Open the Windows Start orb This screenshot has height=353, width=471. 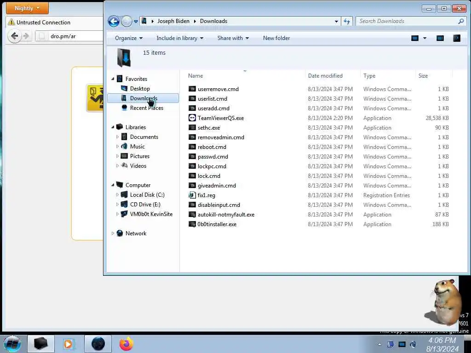tap(12, 344)
